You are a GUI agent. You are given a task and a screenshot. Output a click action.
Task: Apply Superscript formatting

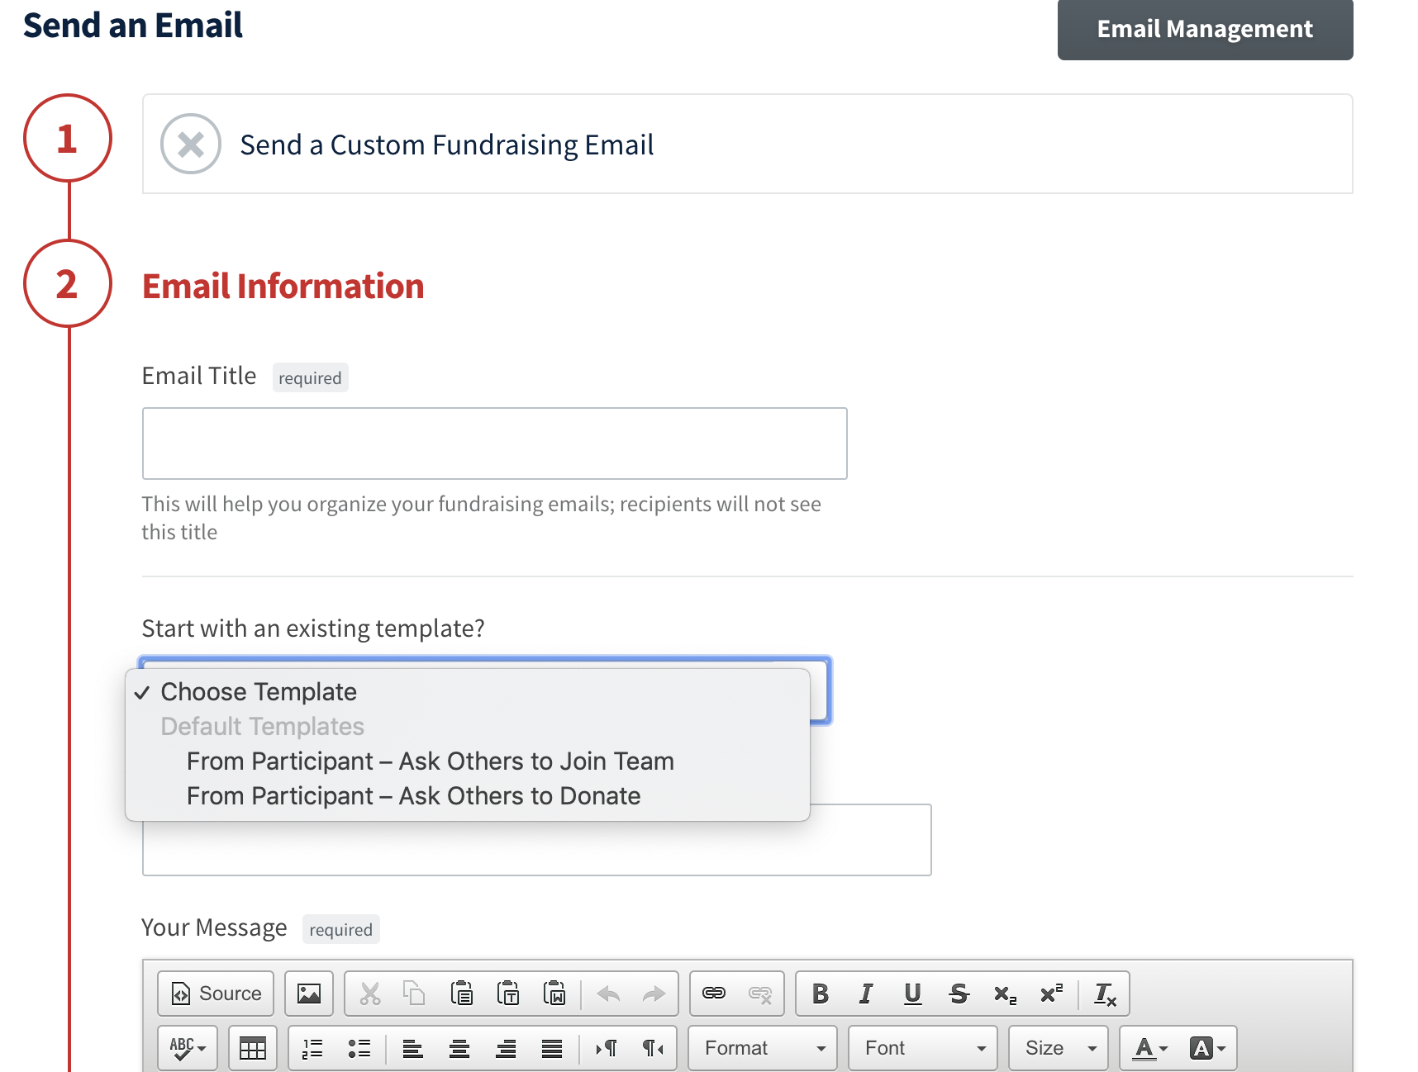1051,994
